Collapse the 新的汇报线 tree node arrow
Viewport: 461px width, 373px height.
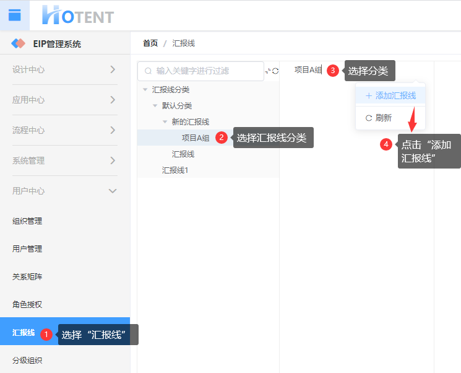coord(165,122)
